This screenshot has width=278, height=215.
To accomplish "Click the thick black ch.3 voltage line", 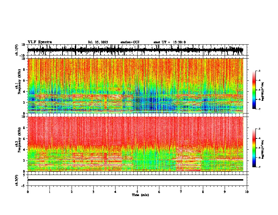I will tap(135, 180).
